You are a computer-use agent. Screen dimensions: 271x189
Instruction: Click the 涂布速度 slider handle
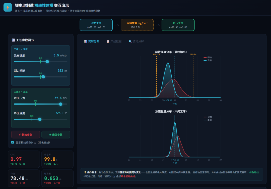click(x=47, y=62)
